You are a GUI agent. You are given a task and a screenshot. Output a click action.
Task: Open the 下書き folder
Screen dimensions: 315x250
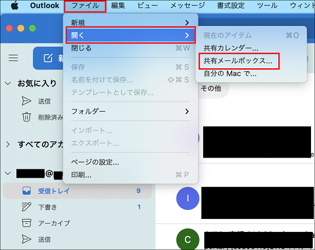click(48, 207)
